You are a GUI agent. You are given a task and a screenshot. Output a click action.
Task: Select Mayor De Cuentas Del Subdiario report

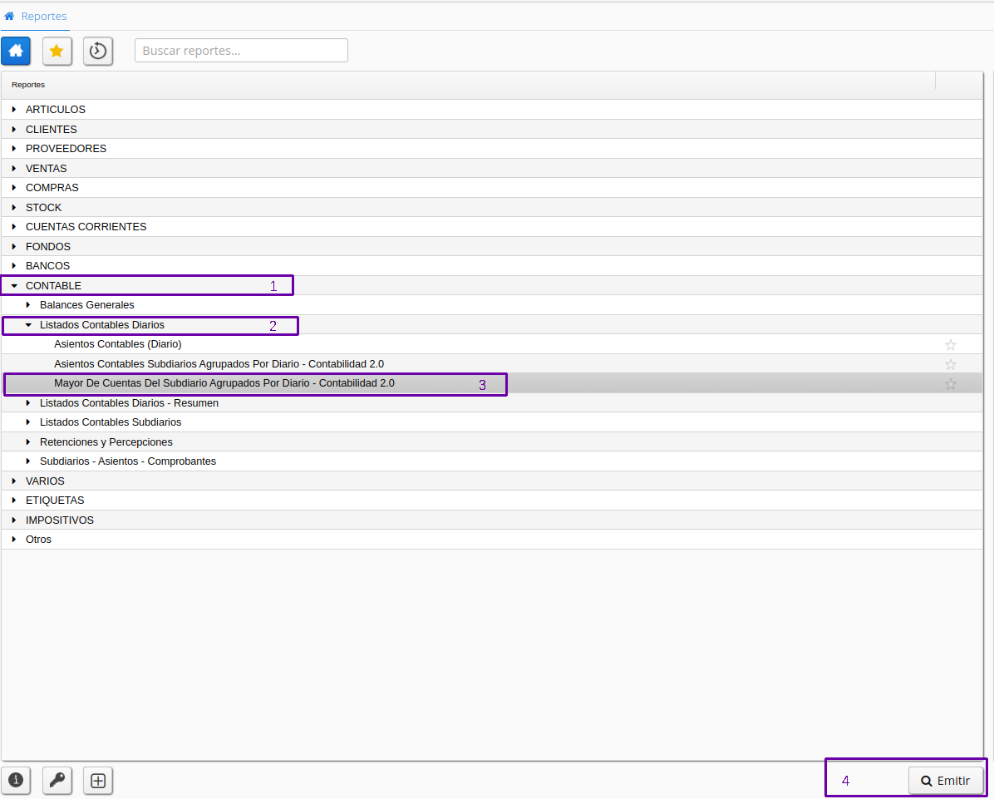coord(224,383)
